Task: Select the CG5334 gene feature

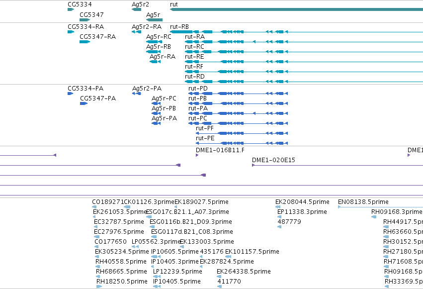Action: 71,9
